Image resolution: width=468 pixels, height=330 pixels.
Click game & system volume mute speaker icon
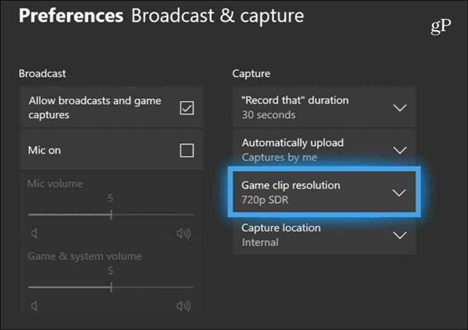(x=34, y=306)
